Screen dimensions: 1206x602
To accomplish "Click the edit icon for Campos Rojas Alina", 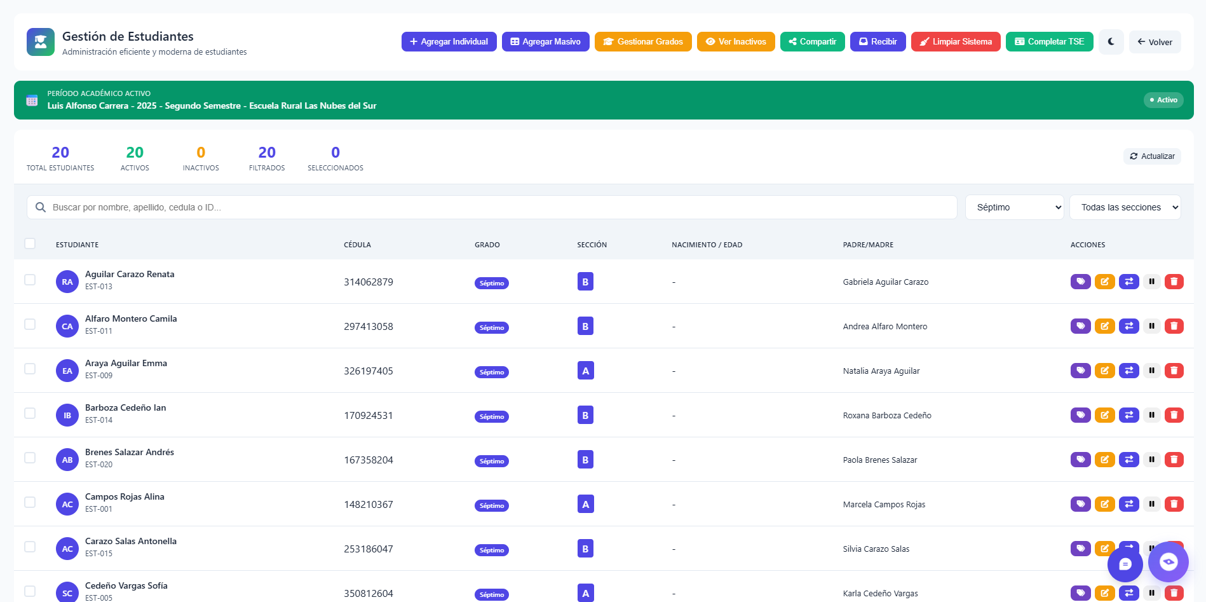I will 1104,504.
